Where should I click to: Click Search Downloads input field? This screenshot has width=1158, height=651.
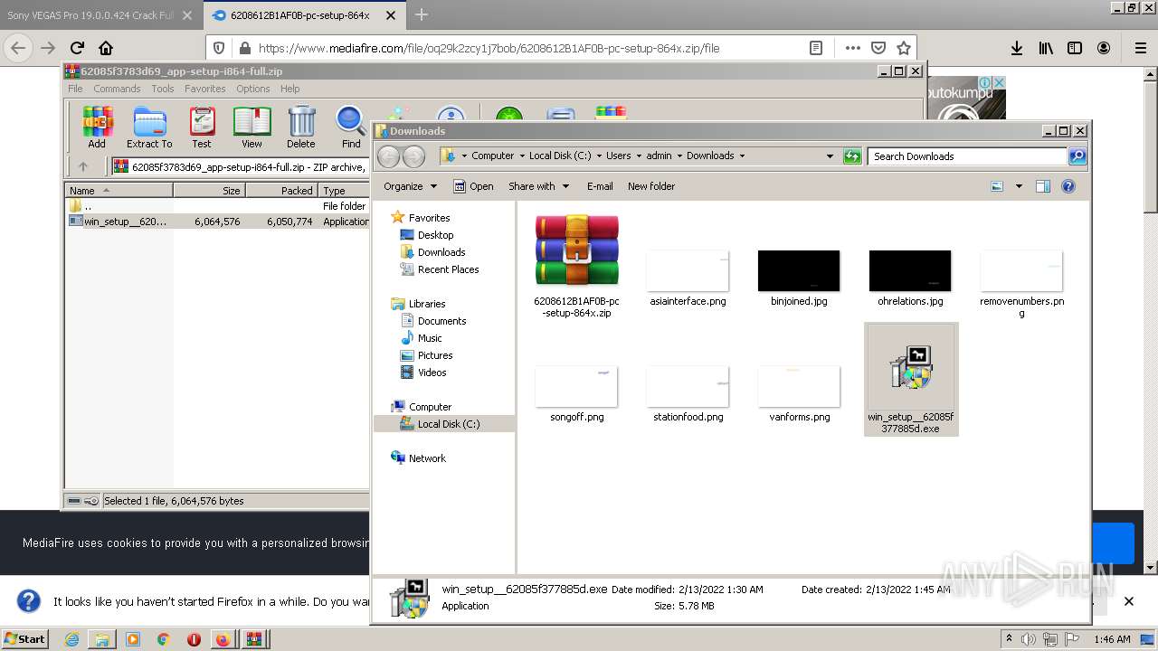tap(967, 156)
